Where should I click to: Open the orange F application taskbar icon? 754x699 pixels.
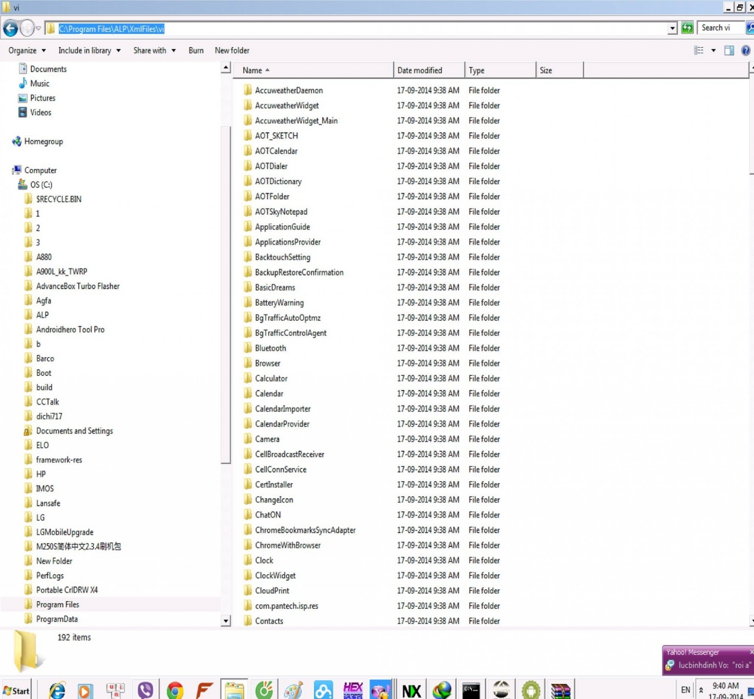point(204,691)
